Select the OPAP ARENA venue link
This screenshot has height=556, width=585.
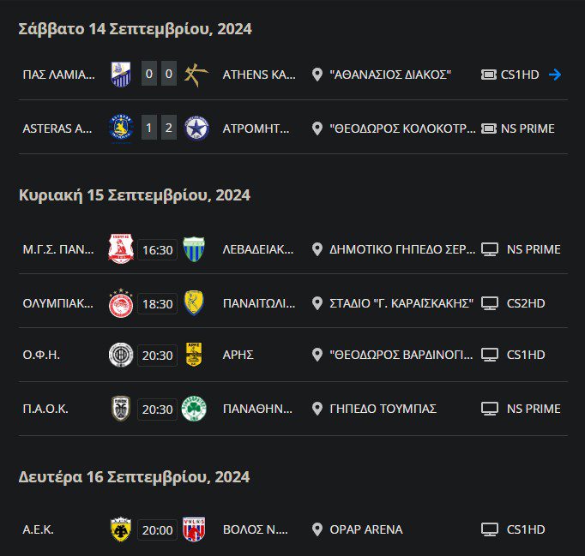[366, 529]
